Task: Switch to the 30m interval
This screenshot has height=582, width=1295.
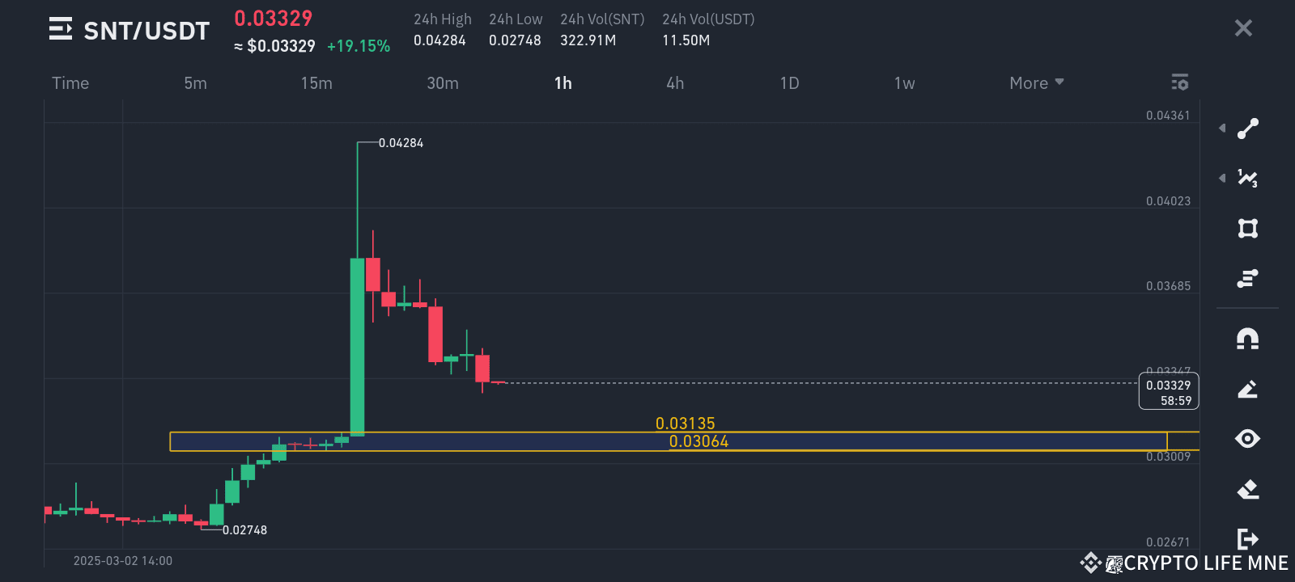Action: (x=443, y=83)
